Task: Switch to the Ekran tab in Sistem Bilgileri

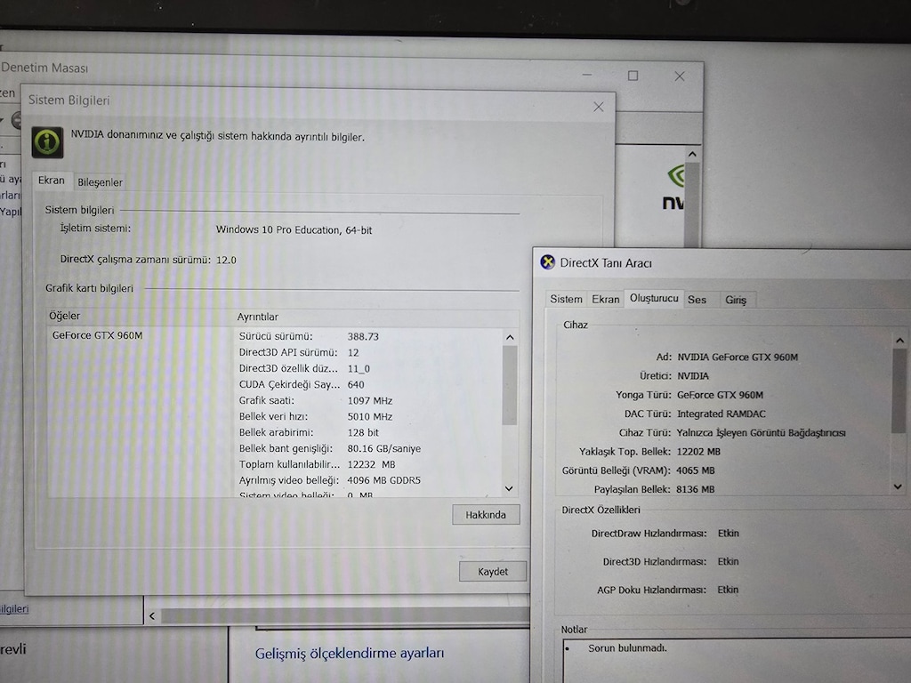Action: coord(52,181)
